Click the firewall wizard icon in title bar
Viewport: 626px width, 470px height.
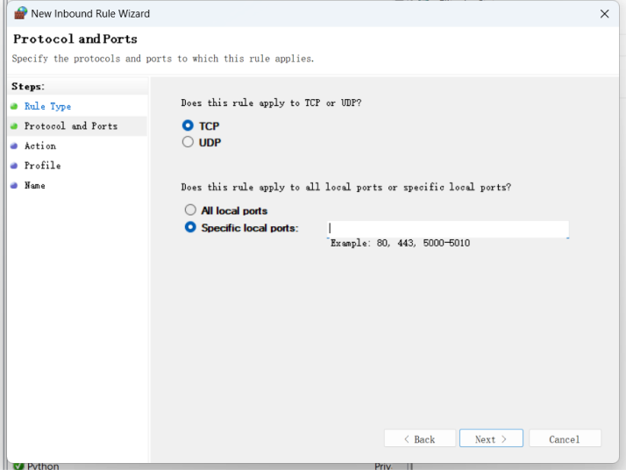point(21,14)
